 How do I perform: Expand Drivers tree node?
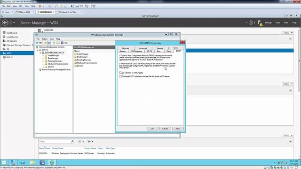(x=43, y=67)
